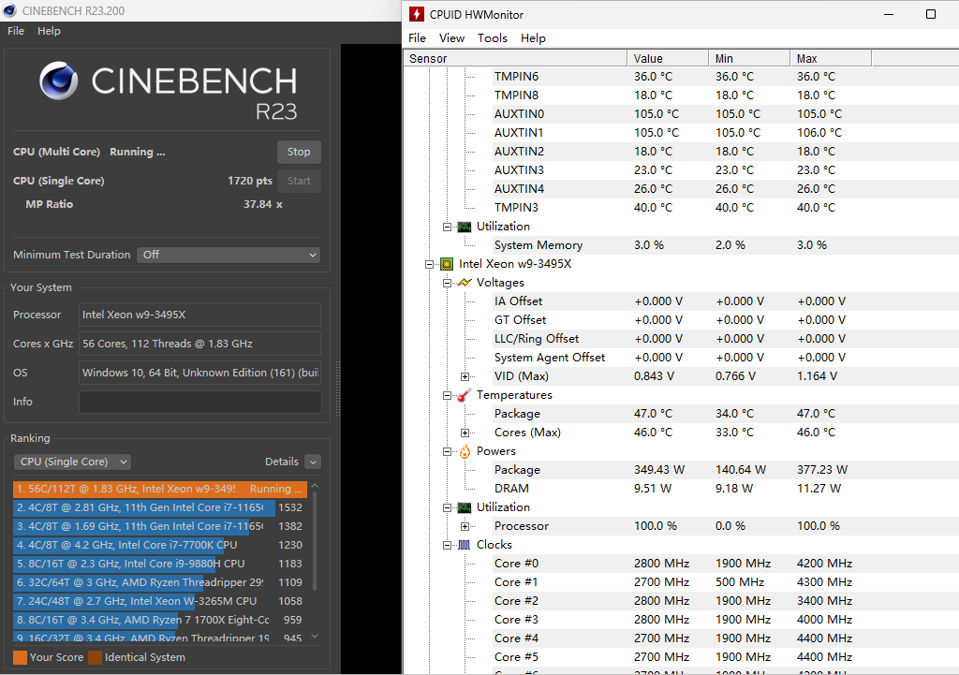Collapse the Intel Xeon w9-3495X tree node

click(x=429, y=264)
